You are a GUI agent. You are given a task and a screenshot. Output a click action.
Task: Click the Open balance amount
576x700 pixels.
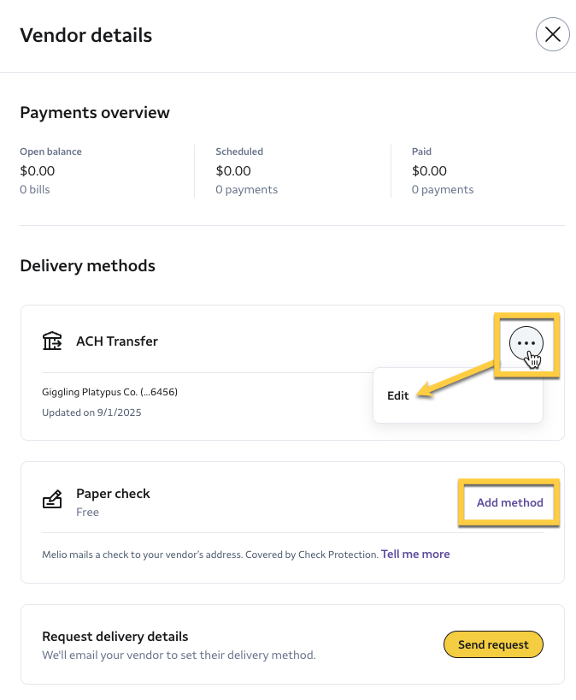[x=38, y=171]
